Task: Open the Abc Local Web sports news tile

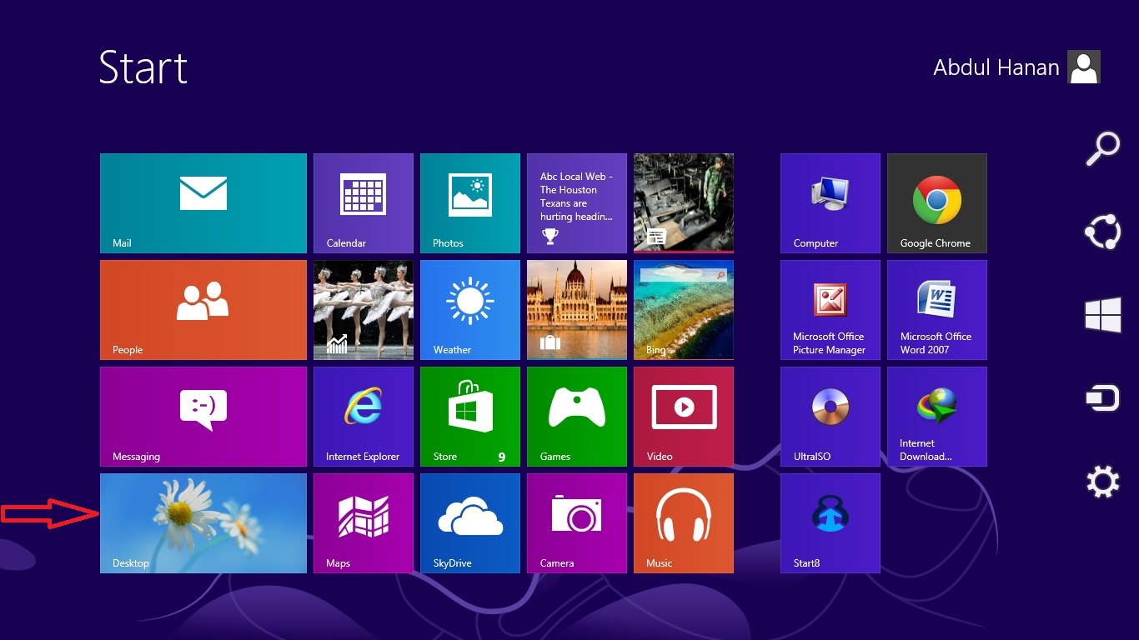Action: point(577,203)
